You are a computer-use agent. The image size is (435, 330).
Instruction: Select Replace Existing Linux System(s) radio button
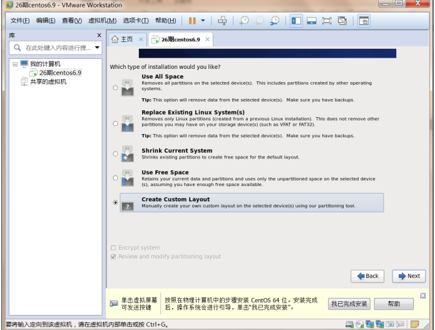115,123
